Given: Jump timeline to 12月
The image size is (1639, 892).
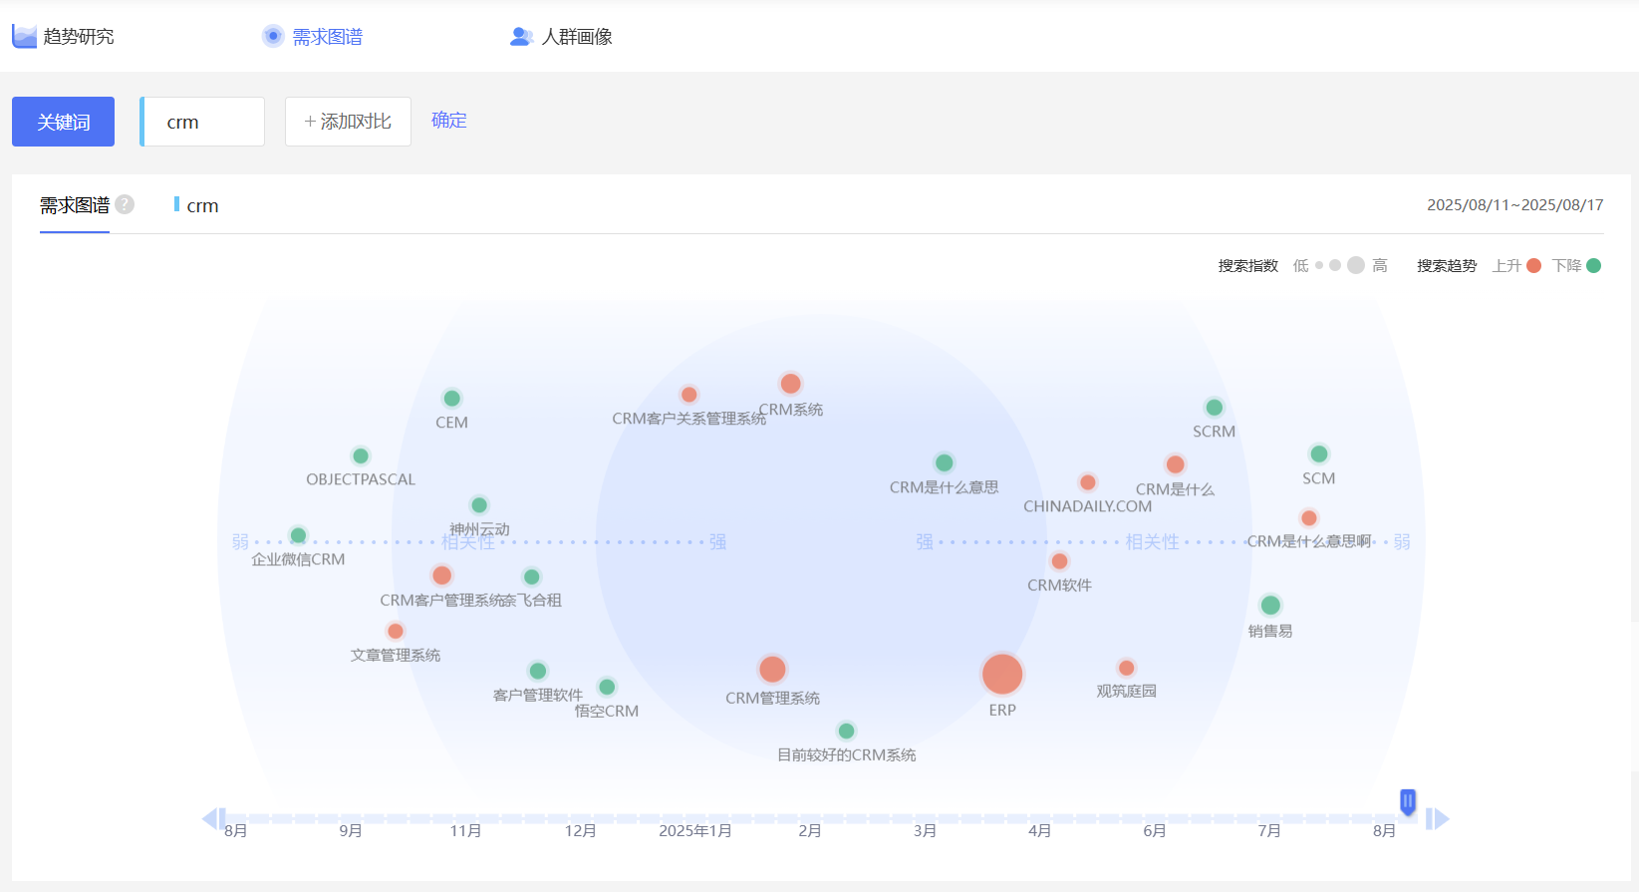Looking at the screenshot, I should click(x=580, y=830).
